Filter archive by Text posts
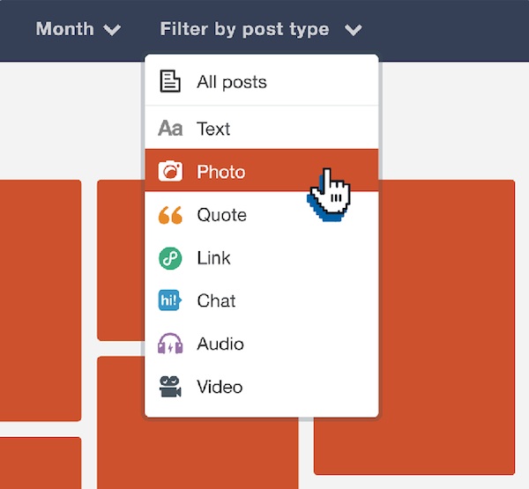The image size is (529, 489). click(x=262, y=128)
